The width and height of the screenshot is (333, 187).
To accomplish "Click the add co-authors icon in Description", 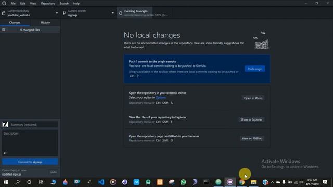I will (x=5, y=153).
